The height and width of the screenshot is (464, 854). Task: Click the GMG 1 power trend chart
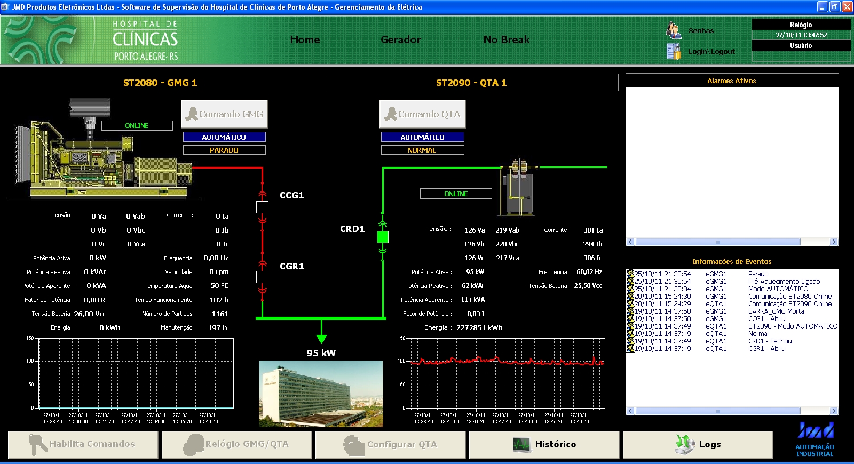pyautogui.click(x=136, y=373)
